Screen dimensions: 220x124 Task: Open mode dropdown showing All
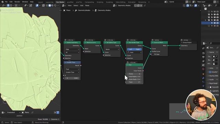point(72,52)
